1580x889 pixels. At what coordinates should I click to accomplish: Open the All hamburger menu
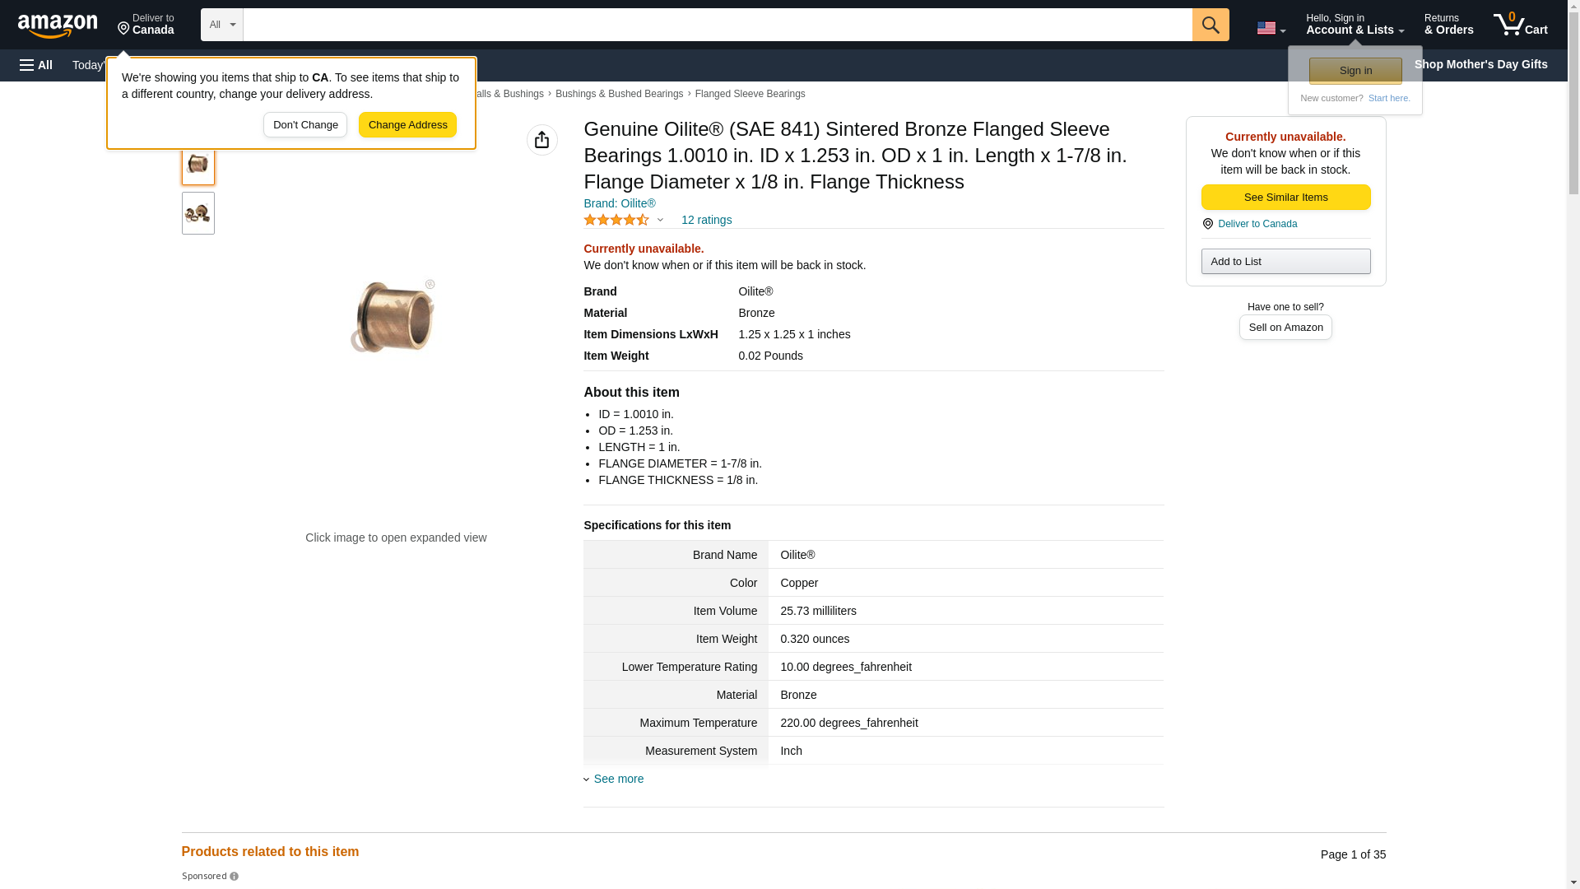36,65
